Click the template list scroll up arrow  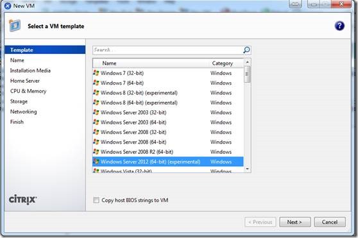pyautogui.click(x=247, y=62)
